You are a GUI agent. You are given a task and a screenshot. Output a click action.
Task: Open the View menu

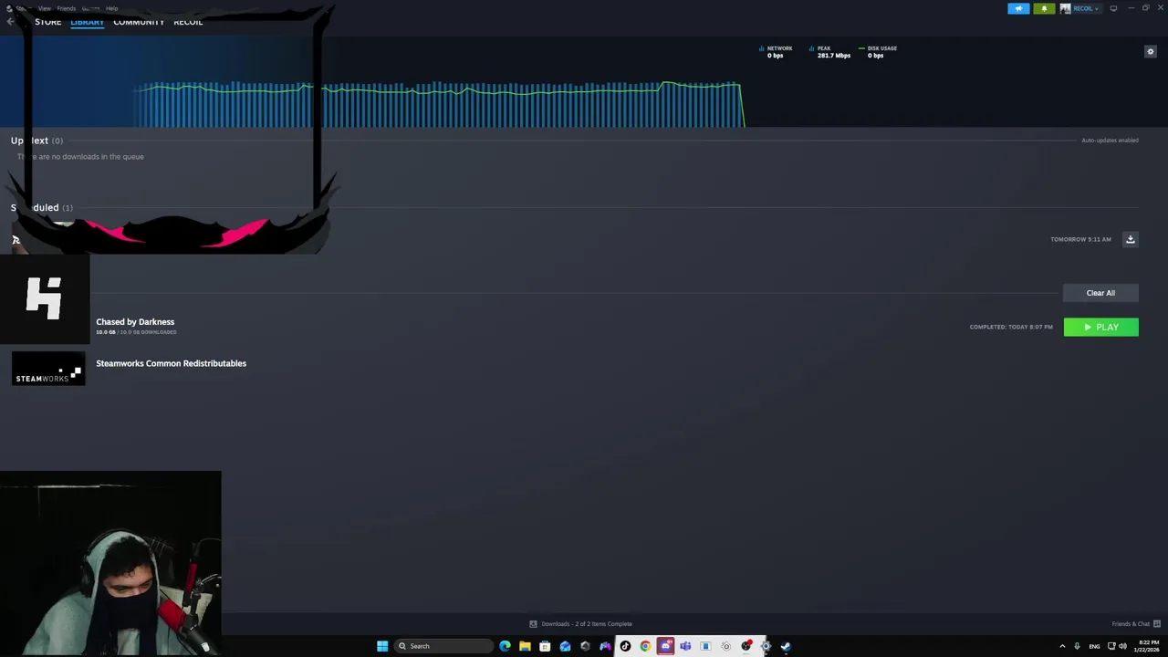[x=44, y=8]
